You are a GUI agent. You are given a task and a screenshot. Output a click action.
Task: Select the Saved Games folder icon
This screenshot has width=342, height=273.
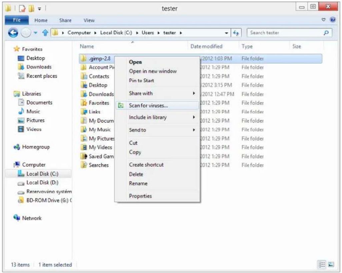point(84,156)
